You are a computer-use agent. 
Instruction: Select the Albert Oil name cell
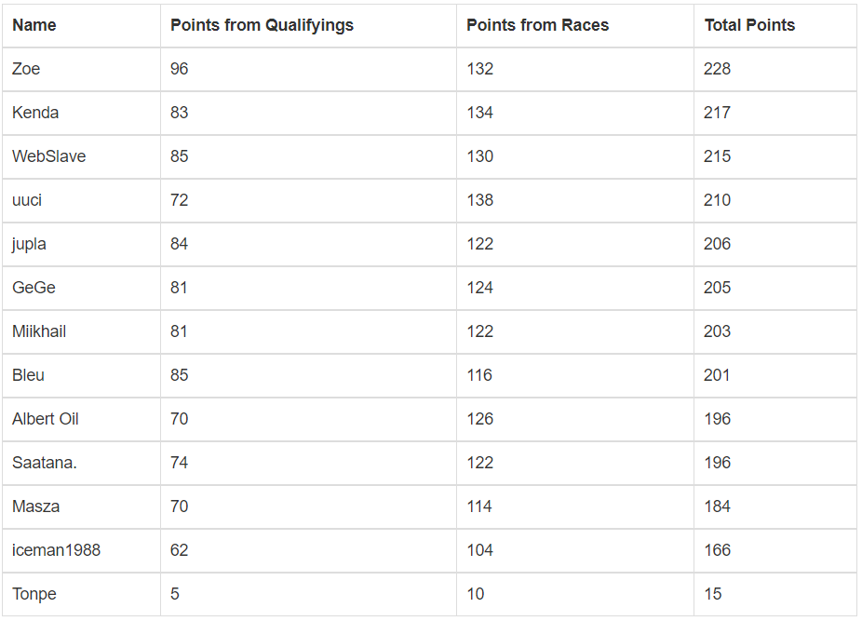click(x=46, y=419)
